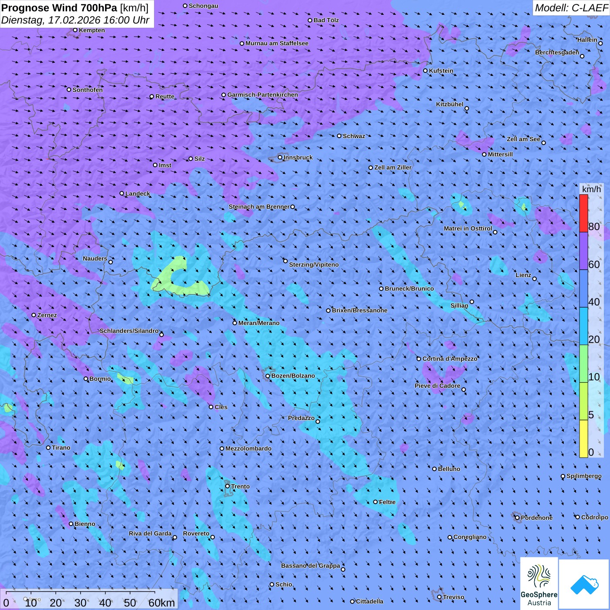Click the GeoSphere Austria logo
Image resolution: width=610 pixels, height=610 pixels.
pos(539,584)
